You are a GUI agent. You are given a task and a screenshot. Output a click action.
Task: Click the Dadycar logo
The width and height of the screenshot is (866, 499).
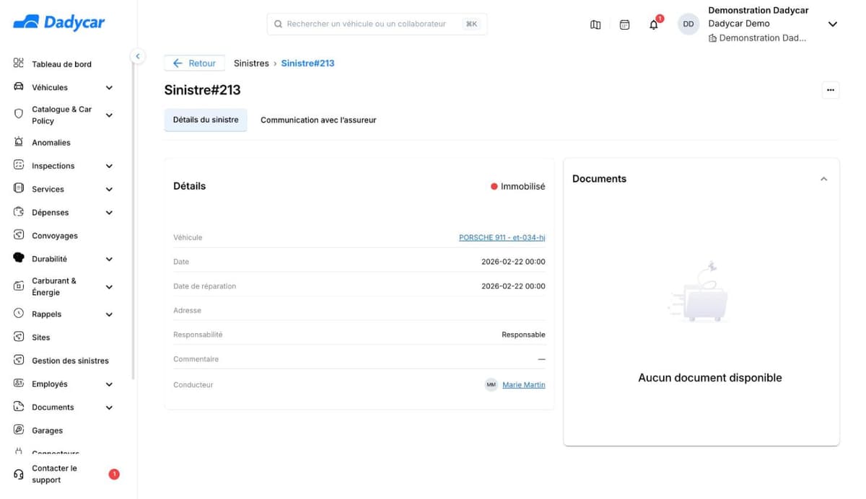point(59,23)
